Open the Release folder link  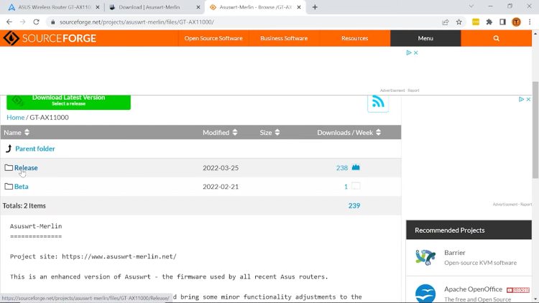coord(26,167)
